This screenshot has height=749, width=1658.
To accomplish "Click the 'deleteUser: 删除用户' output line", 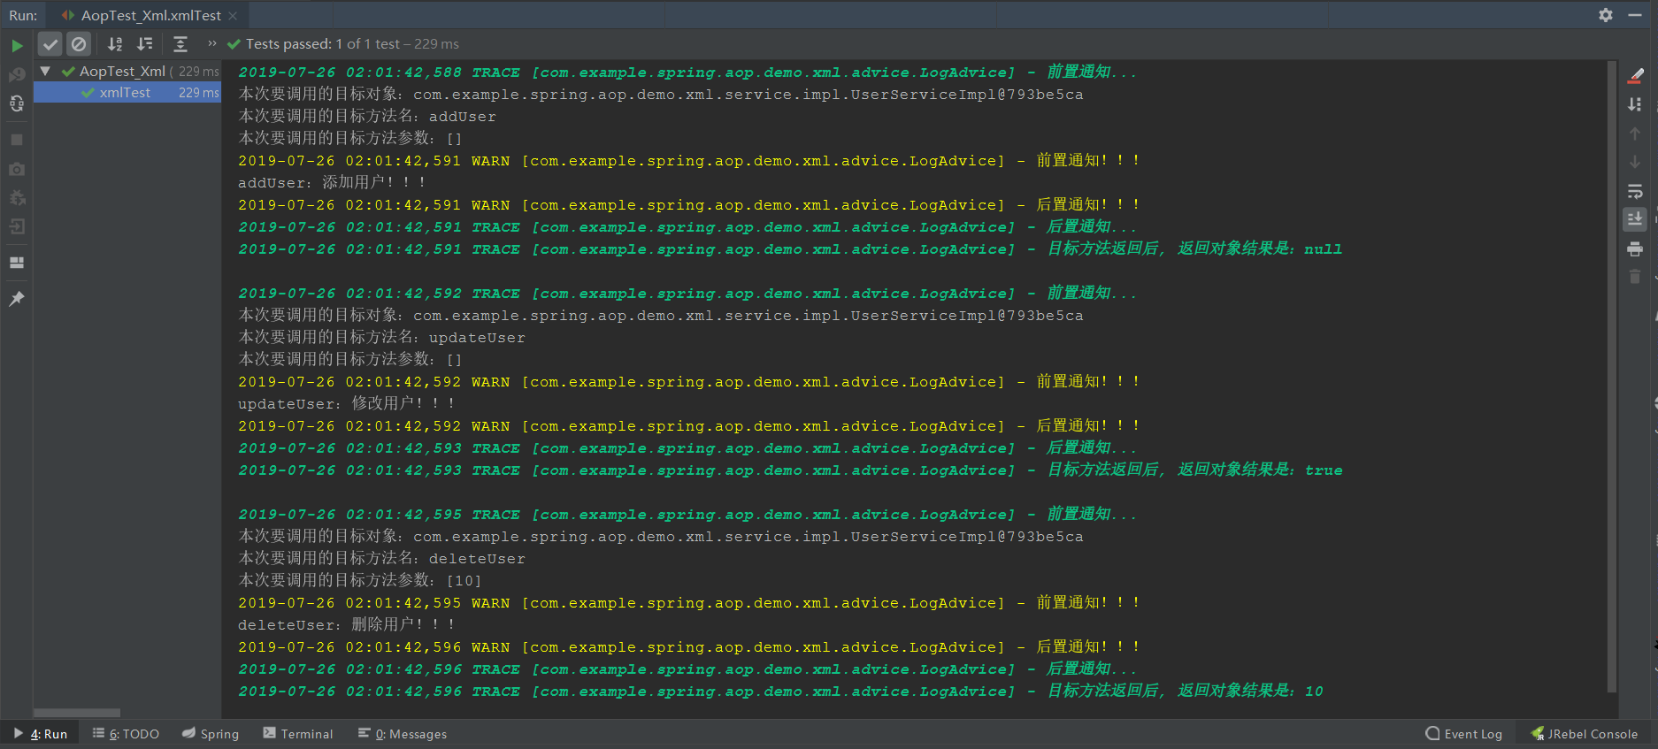I will tap(347, 624).
